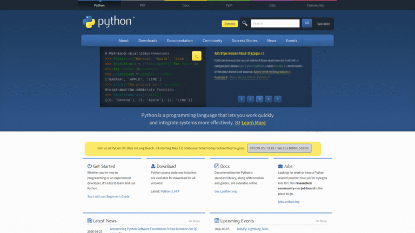This screenshot has width=415, height=233.
Task: Expand the Socialize menu
Action: coord(324,24)
